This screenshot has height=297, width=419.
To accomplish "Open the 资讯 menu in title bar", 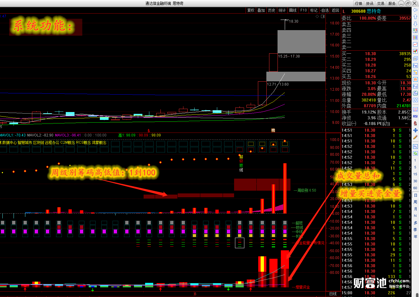I will (370, 3).
